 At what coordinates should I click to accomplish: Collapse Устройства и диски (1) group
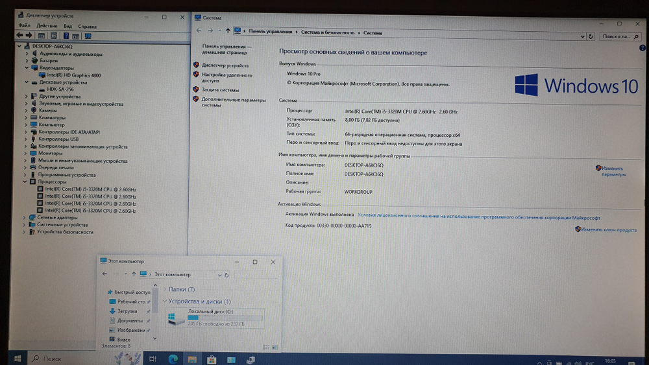pyautogui.click(x=165, y=301)
